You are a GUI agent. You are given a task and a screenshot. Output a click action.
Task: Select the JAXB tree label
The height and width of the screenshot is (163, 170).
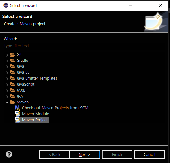click(21, 90)
